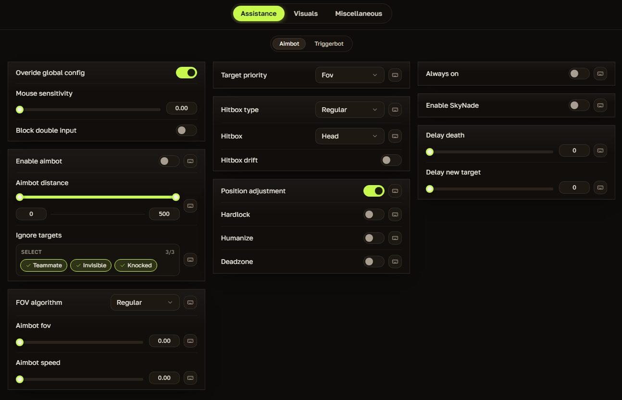Click the keybind icon for Delay new target
622x400 pixels.
pyautogui.click(x=600, y=187)
